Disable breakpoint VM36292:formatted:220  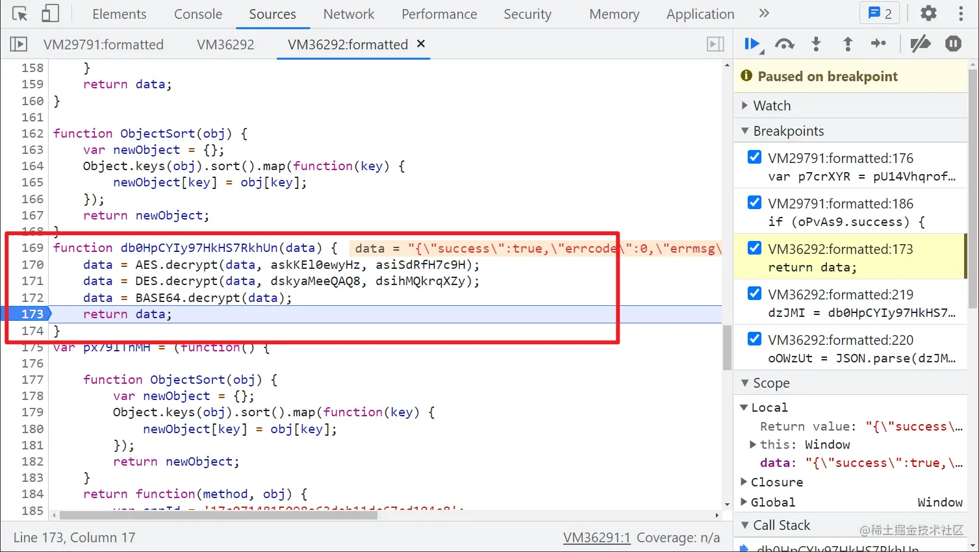pos(754,339)
